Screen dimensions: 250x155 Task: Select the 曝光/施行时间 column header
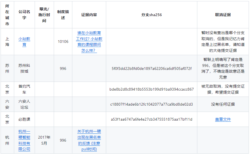pyautogui.click(x=44, y=15)
